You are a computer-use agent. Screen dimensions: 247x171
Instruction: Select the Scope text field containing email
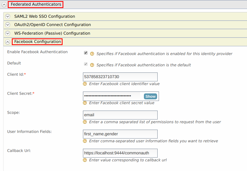pos(120,115)
